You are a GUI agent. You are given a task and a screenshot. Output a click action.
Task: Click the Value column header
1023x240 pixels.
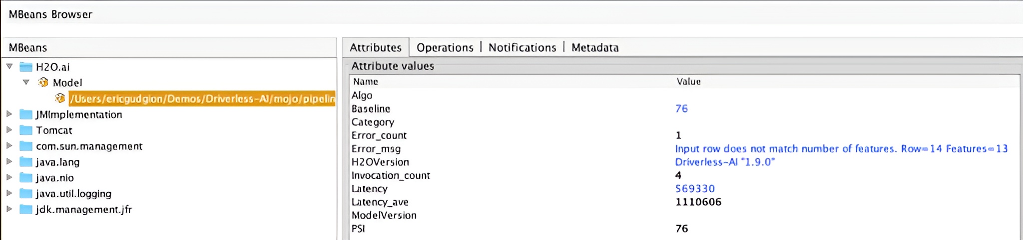[688, 82]
